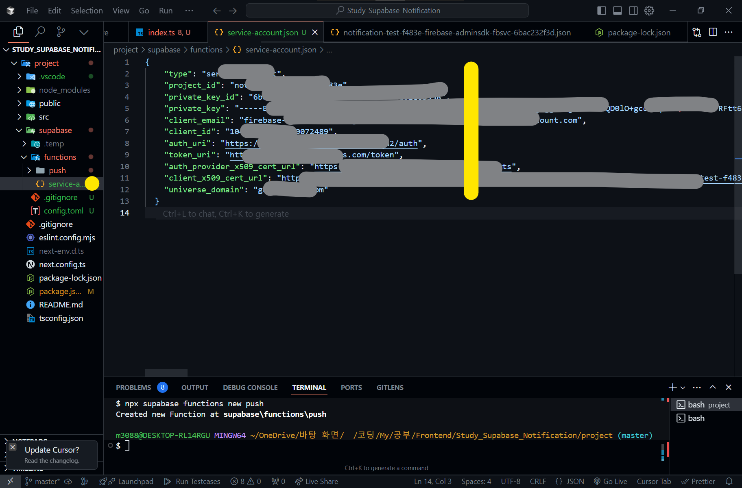Open the Explorer view icon
The image size is (742, 488).
(x=18, y=32)
